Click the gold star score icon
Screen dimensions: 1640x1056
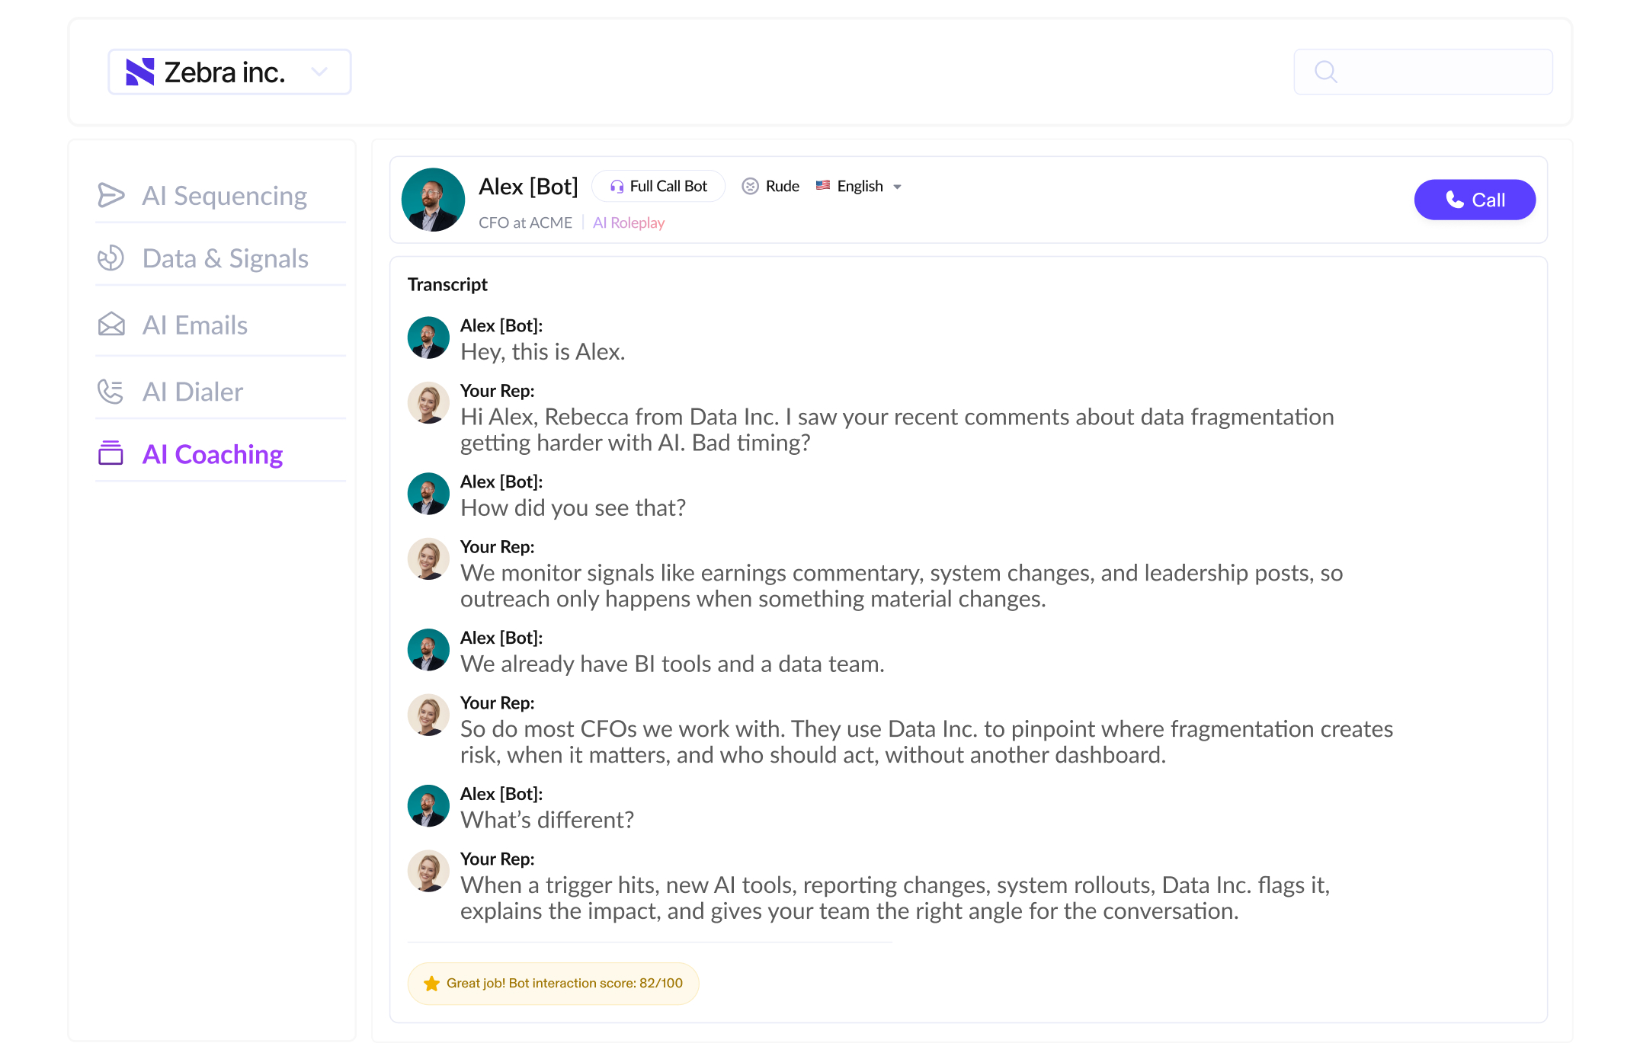coord(432,984)
